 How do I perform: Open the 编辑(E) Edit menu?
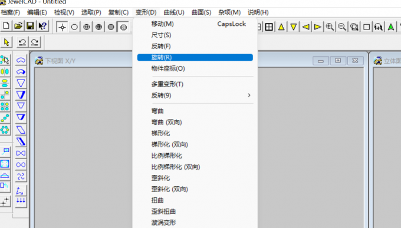pyautogui.click(x=37, y=12)
